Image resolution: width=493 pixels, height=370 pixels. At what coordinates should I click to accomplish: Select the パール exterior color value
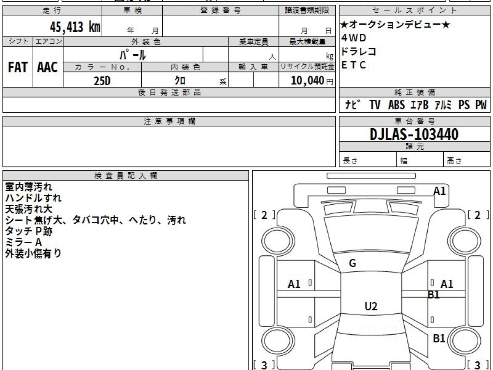133,54
